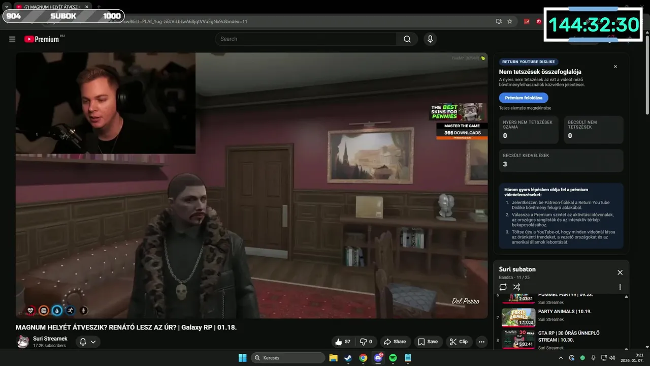This screenshot has width=650, height=366.
Task: Toggle loop playlist in Suri subaton
Action: point(503,287)
